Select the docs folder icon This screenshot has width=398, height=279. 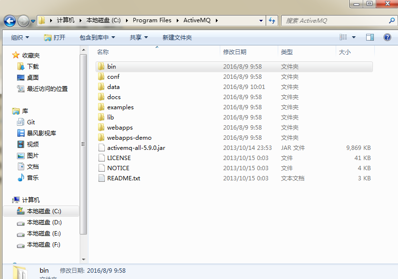pyautogui.click(x=101, y=97)
